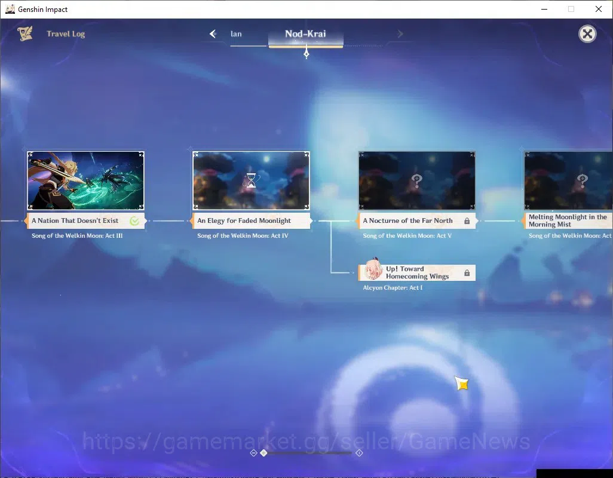Go to previous region with left arrow
Image resolution: width=613 pixels, height=478 pixels.
pyautogui.click(x=213, y=34)
